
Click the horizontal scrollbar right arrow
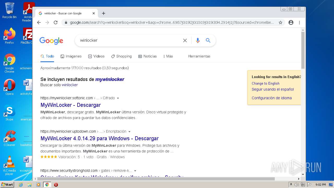(299, 179)
